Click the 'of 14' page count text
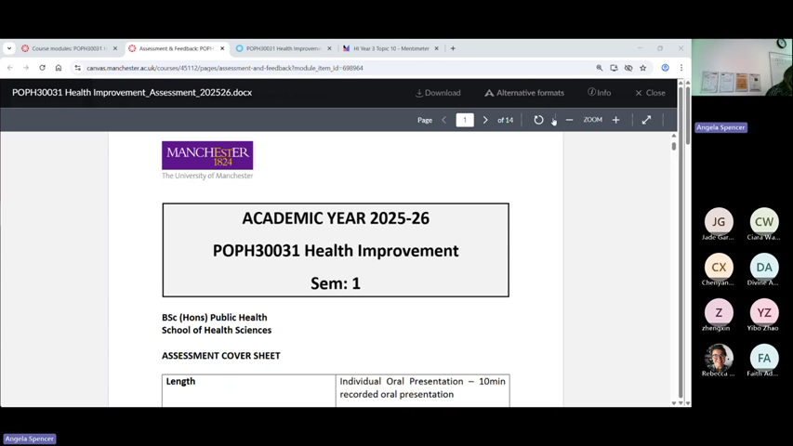 click(505, 120)
